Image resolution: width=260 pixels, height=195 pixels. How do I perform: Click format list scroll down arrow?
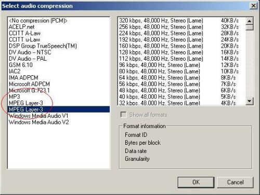coord(250,101)
